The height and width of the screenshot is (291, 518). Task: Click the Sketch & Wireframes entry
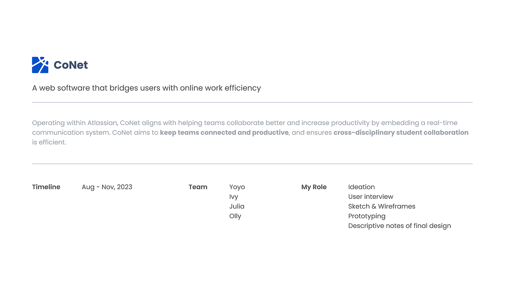[x=382, y=207]
